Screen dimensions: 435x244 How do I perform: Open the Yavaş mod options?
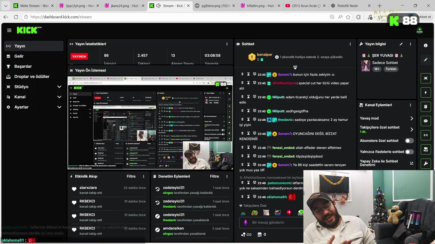[x=386, y=118]
